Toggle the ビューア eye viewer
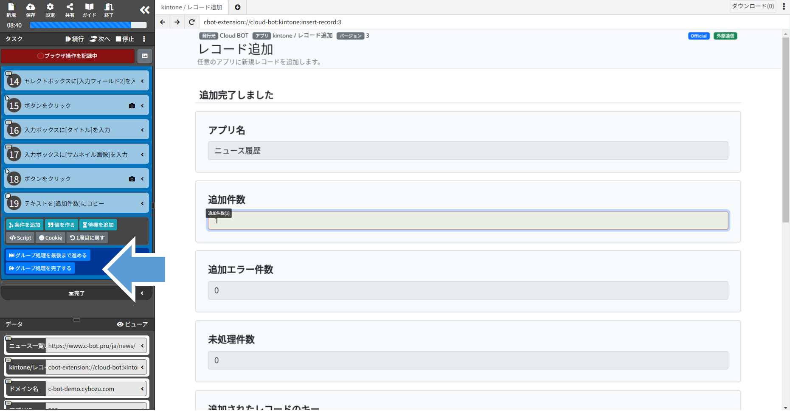The height and width of the screenshot is (411, 790). click(132, 324)
